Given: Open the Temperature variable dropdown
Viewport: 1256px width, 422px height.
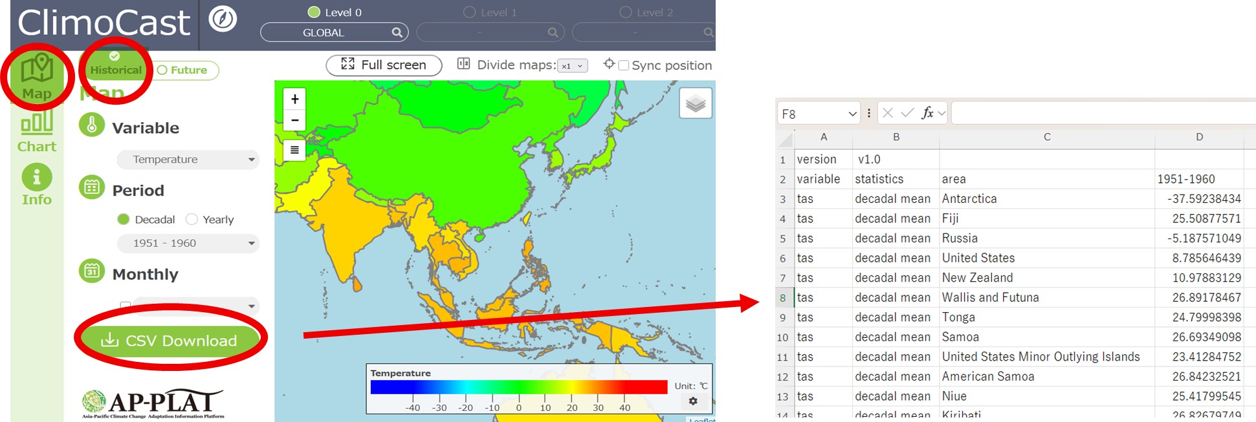Looking at the screenshot, I should click(x=188, y=160).
